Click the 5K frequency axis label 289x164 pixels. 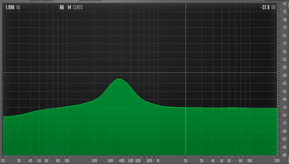pyautogui.click(x=221, y=160)
